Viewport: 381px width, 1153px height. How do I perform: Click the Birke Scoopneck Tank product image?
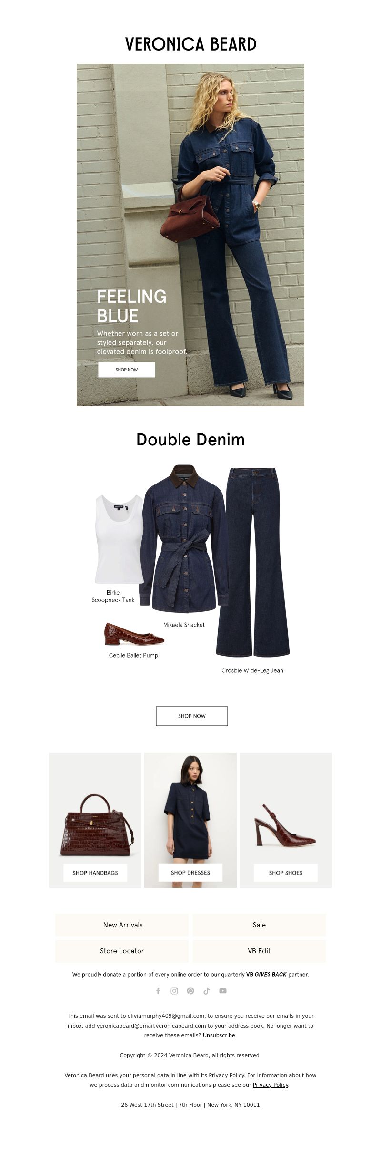119,539
